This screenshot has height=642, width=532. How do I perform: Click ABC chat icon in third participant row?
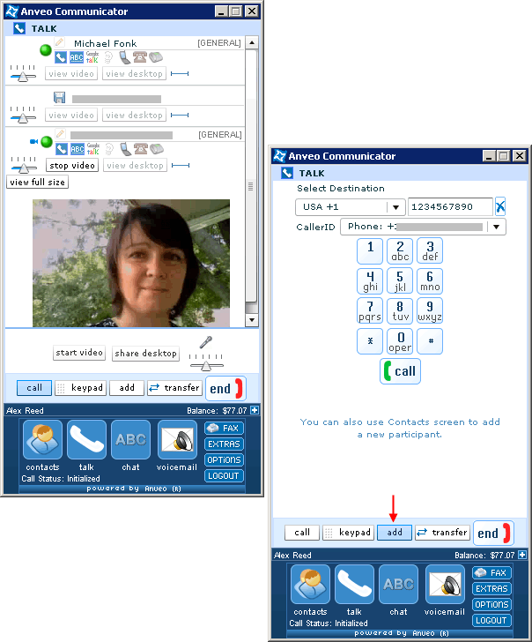[77, 149]
